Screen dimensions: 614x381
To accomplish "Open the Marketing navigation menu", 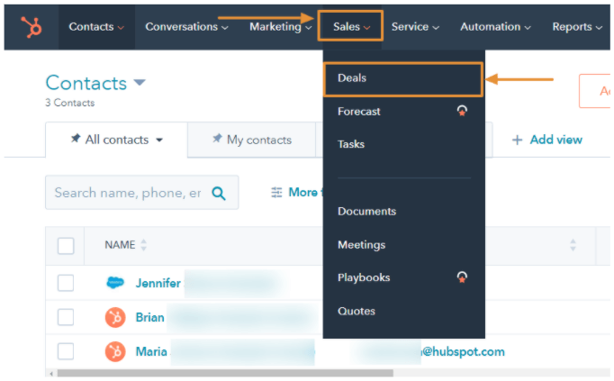I will pyautogui.click(x=280, y=27).
